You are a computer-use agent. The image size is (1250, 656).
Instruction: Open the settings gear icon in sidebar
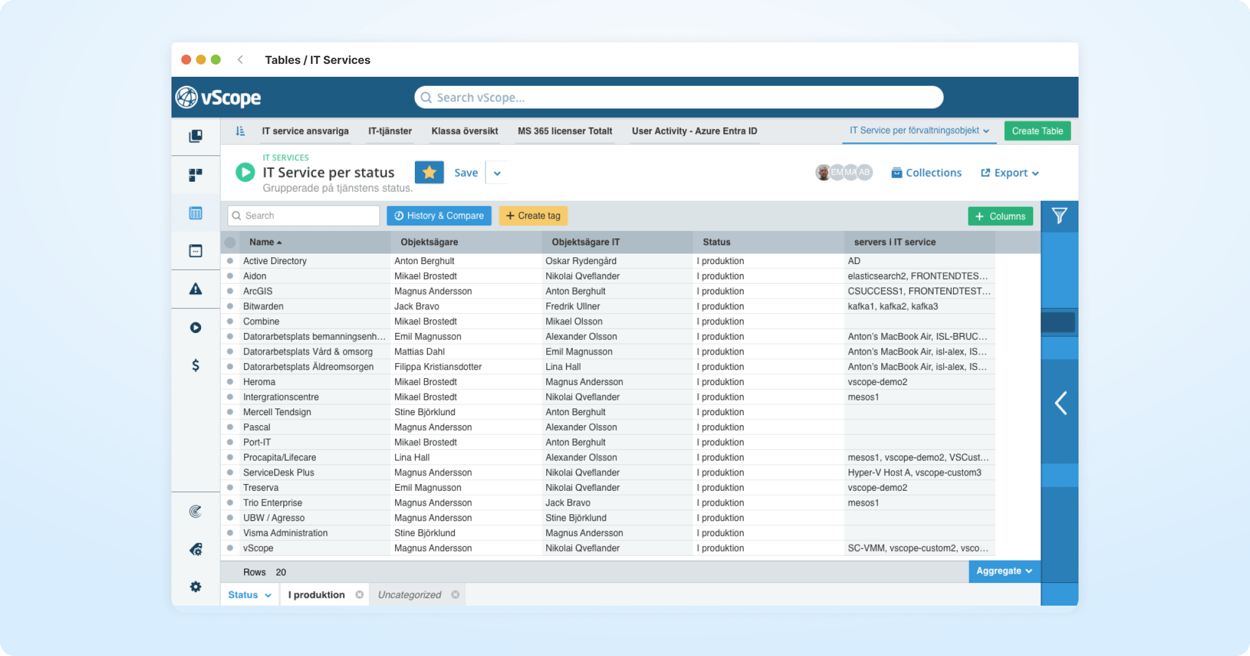pos(195,587)
